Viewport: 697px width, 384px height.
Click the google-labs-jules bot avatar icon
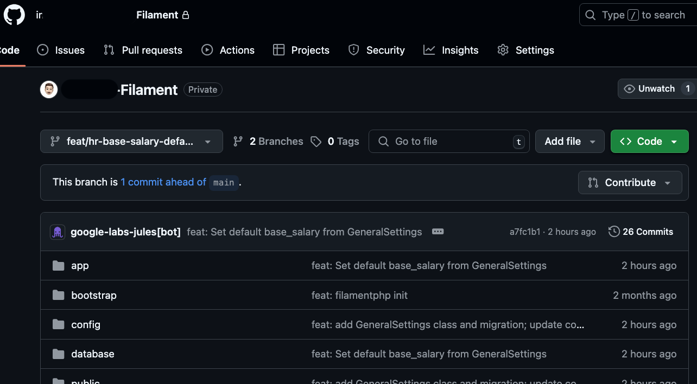(58, 232)
